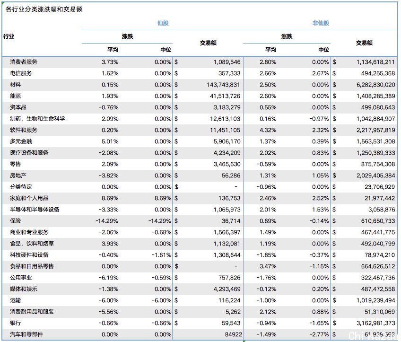
Task: Select the 食品和日用品零售 row label
Action: click(x=32, y=266)
